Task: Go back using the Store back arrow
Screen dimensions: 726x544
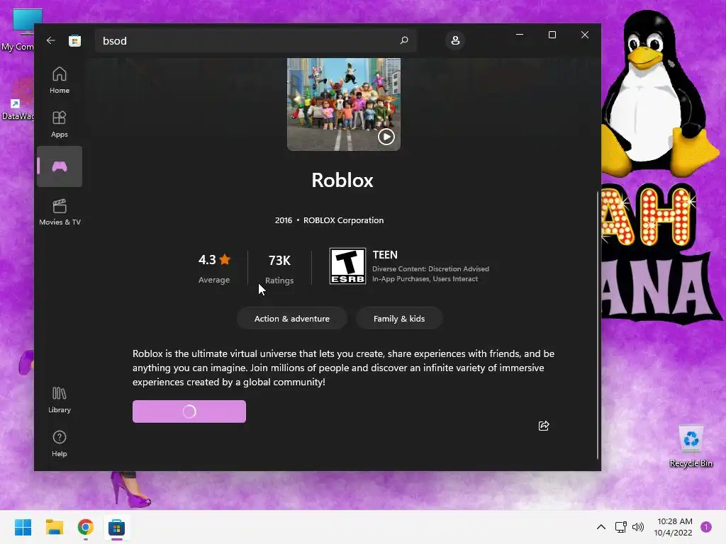Action: pyautogui.click(x=50, y=40)
